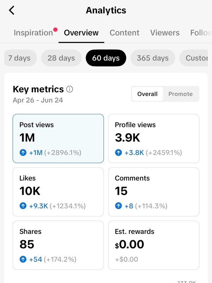Switch metrics toggle to Overall
This screenshot has width=212, height=283.
(x=147, y=94)
